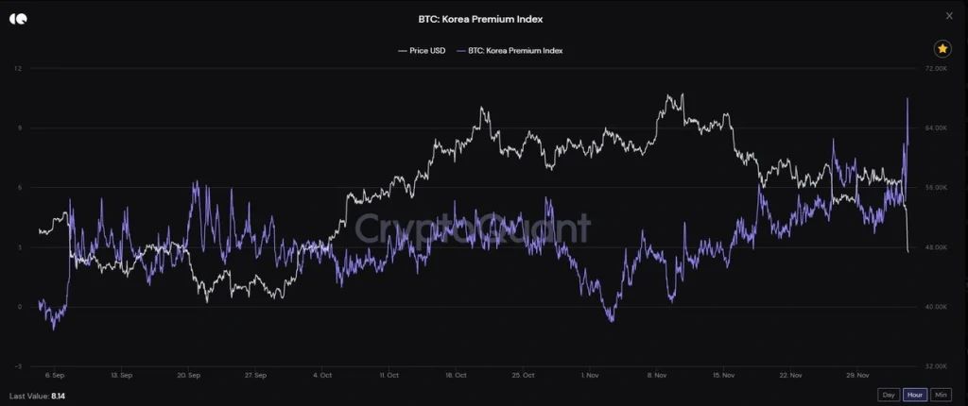Click the 48.00K price axis label
Screen dimensions: 968x406
(x=933, y=247)
